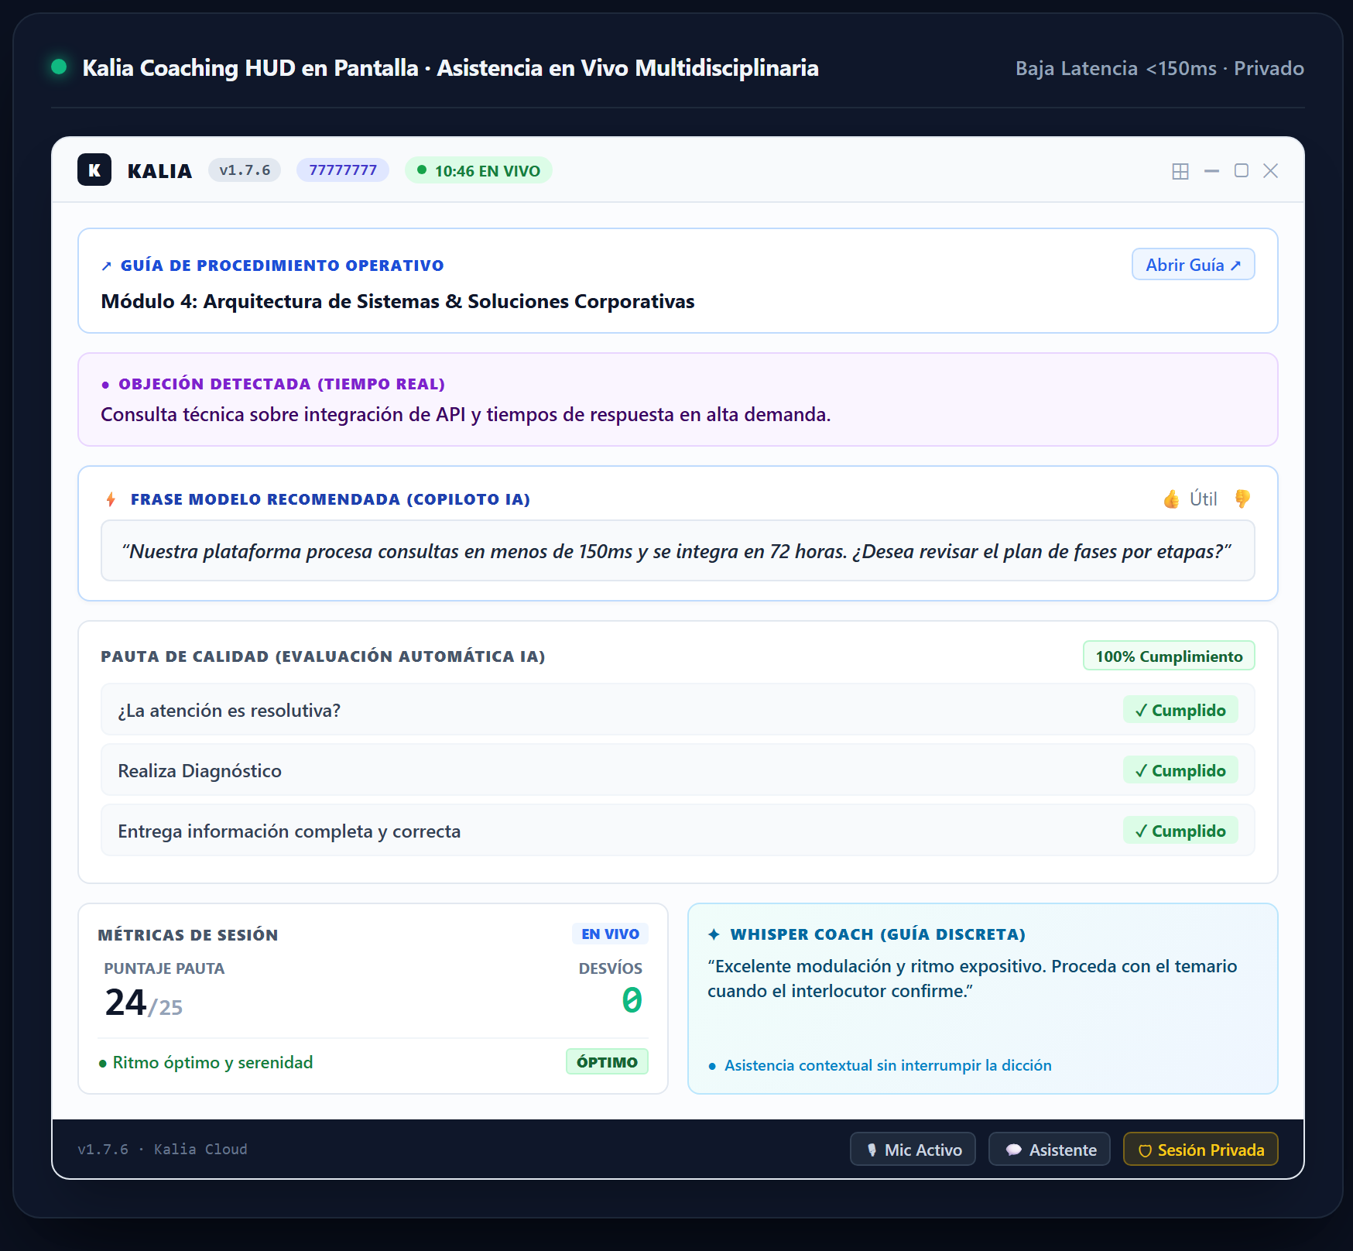Click the 10:46 EN VIVO status pill
The width and height of the screenshot is (1353, 1251).
pos(478,170)
